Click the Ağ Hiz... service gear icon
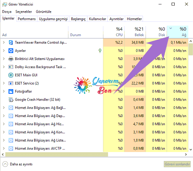Image resolution: width=193 pixels, height=171 pixels. 11,124
